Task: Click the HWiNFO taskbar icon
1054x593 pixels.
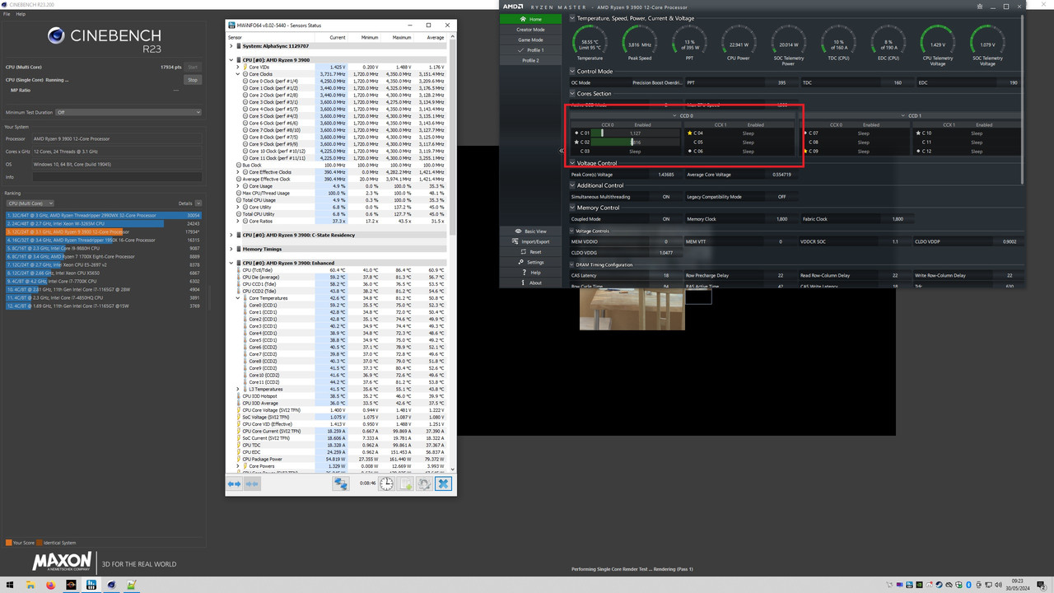Action: (91, 584)
